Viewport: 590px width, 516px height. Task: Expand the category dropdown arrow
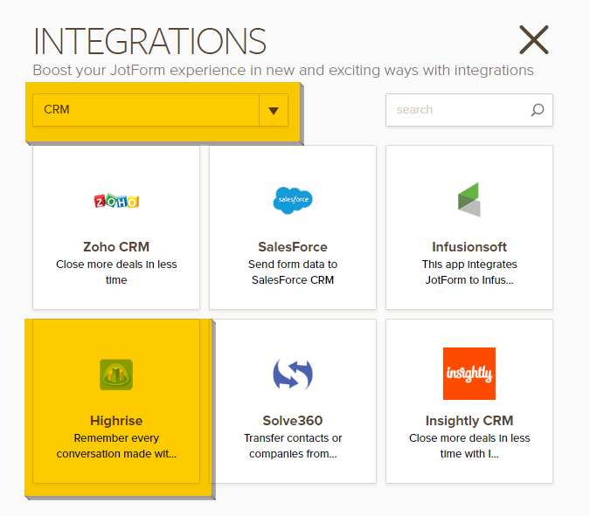coord(274,111)
